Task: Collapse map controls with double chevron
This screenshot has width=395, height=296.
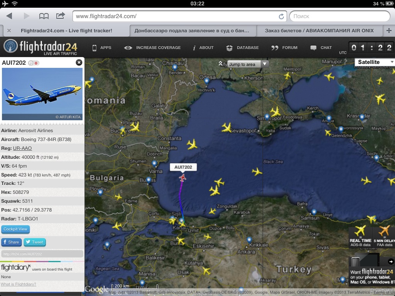Action: [221, 64]
